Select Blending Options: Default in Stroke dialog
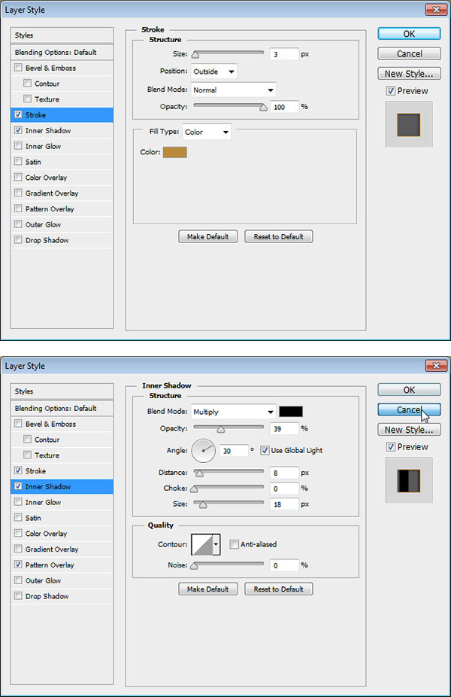 [62, 52]
